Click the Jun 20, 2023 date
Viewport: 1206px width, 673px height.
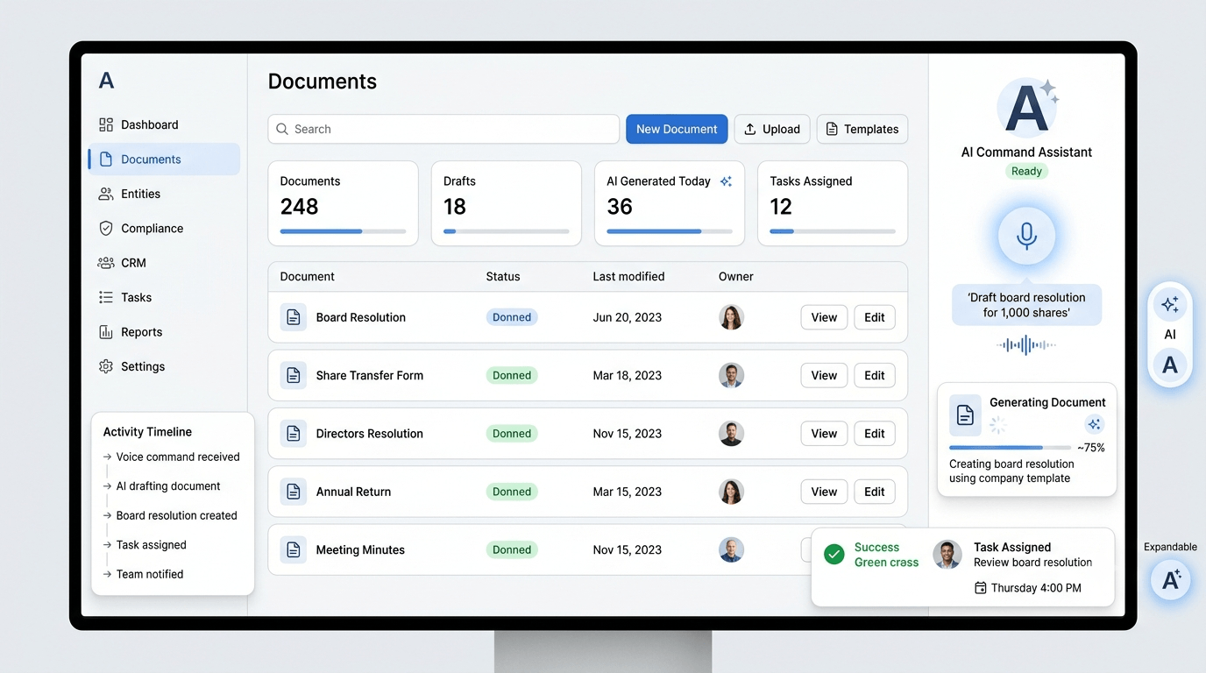tap(627, 317)
